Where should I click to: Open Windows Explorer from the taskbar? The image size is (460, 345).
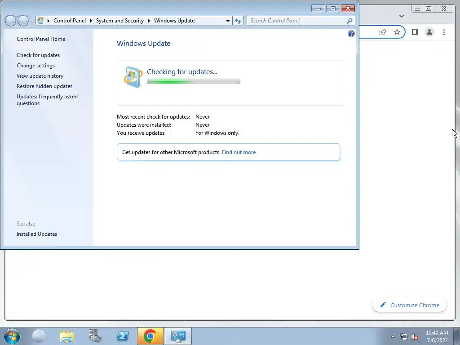(x=67, y=336)
